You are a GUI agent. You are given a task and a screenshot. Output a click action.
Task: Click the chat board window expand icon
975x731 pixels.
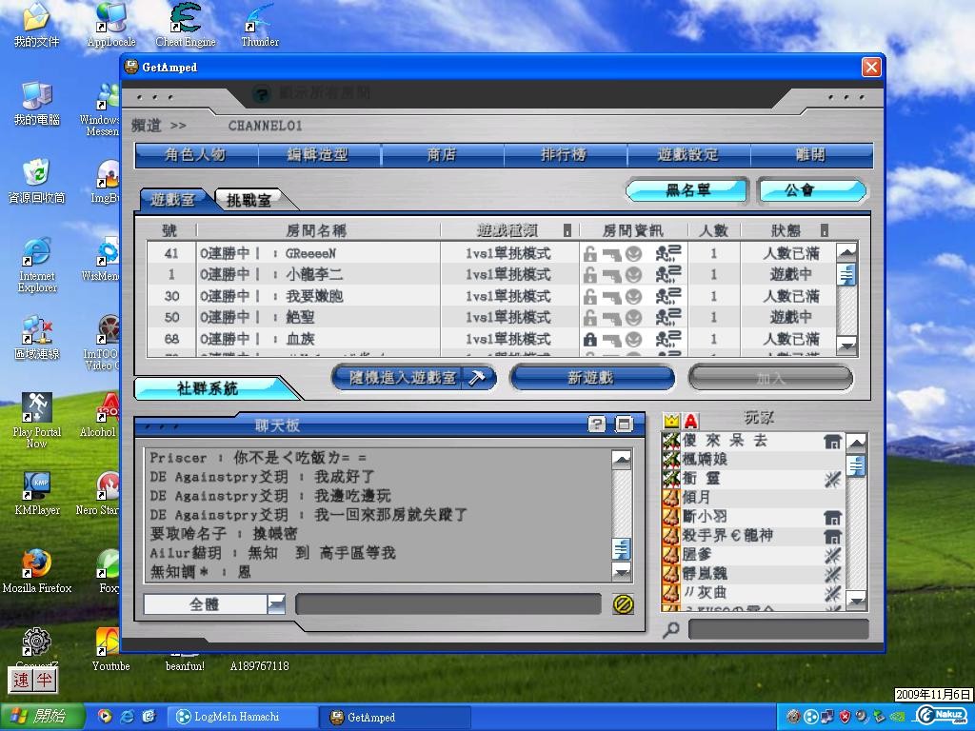coord(624,425)
